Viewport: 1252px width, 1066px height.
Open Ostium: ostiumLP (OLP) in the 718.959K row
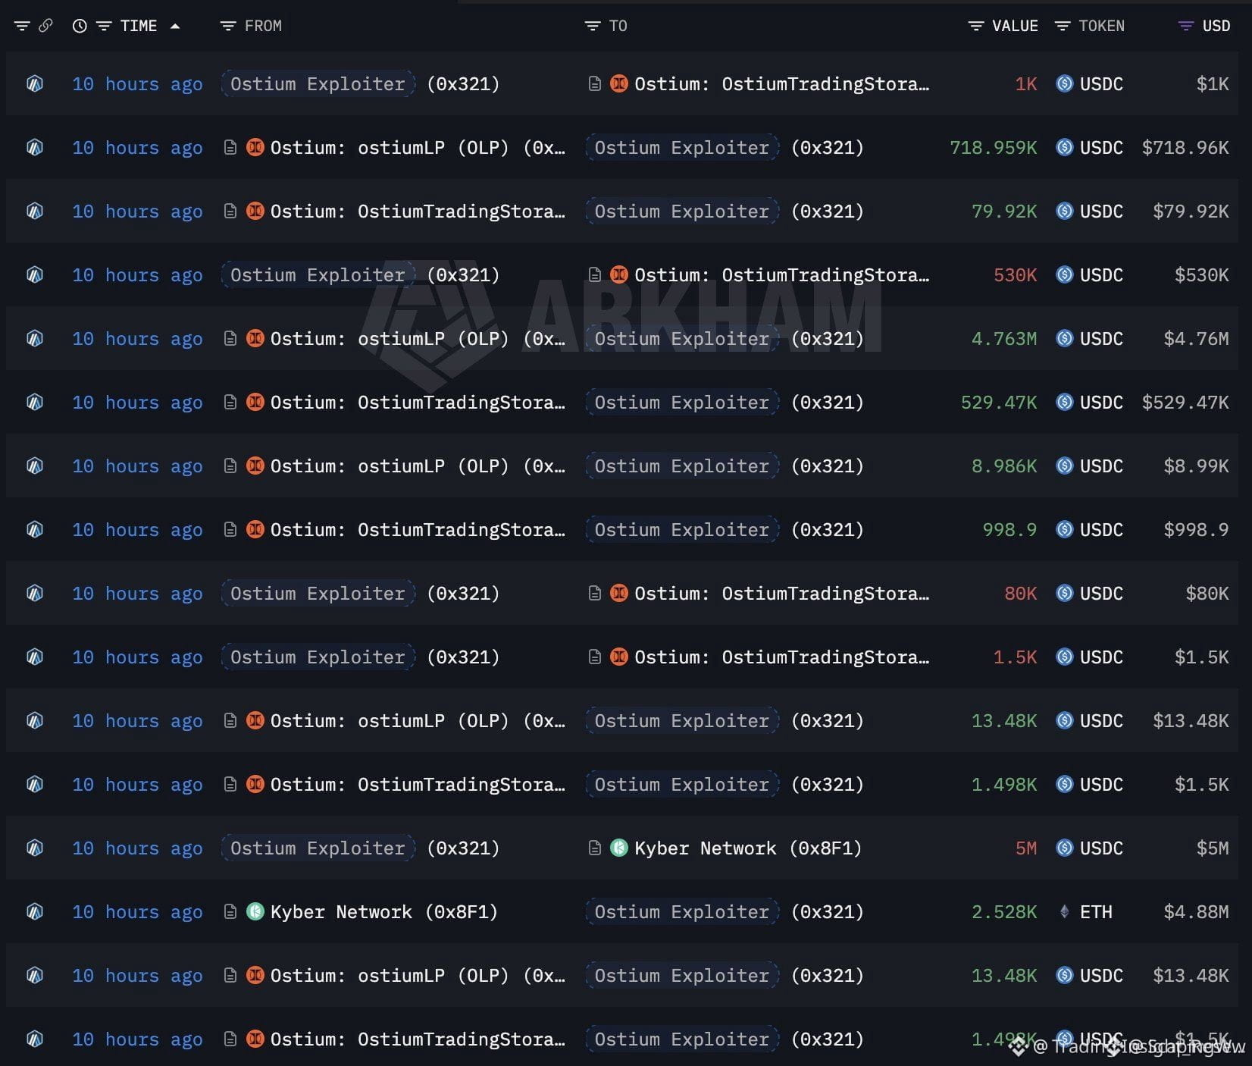pyautogui.click(x=418, y=147)
